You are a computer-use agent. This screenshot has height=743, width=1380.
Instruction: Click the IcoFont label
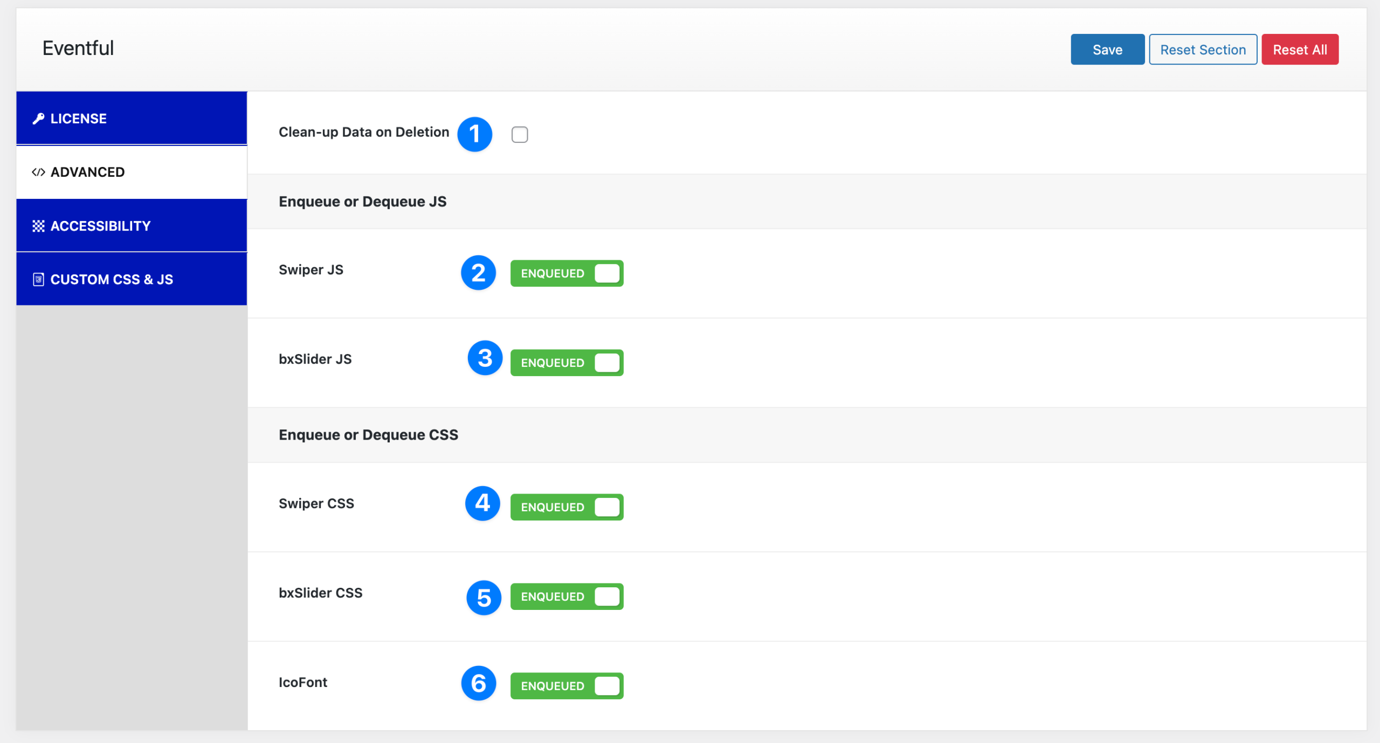303,683
